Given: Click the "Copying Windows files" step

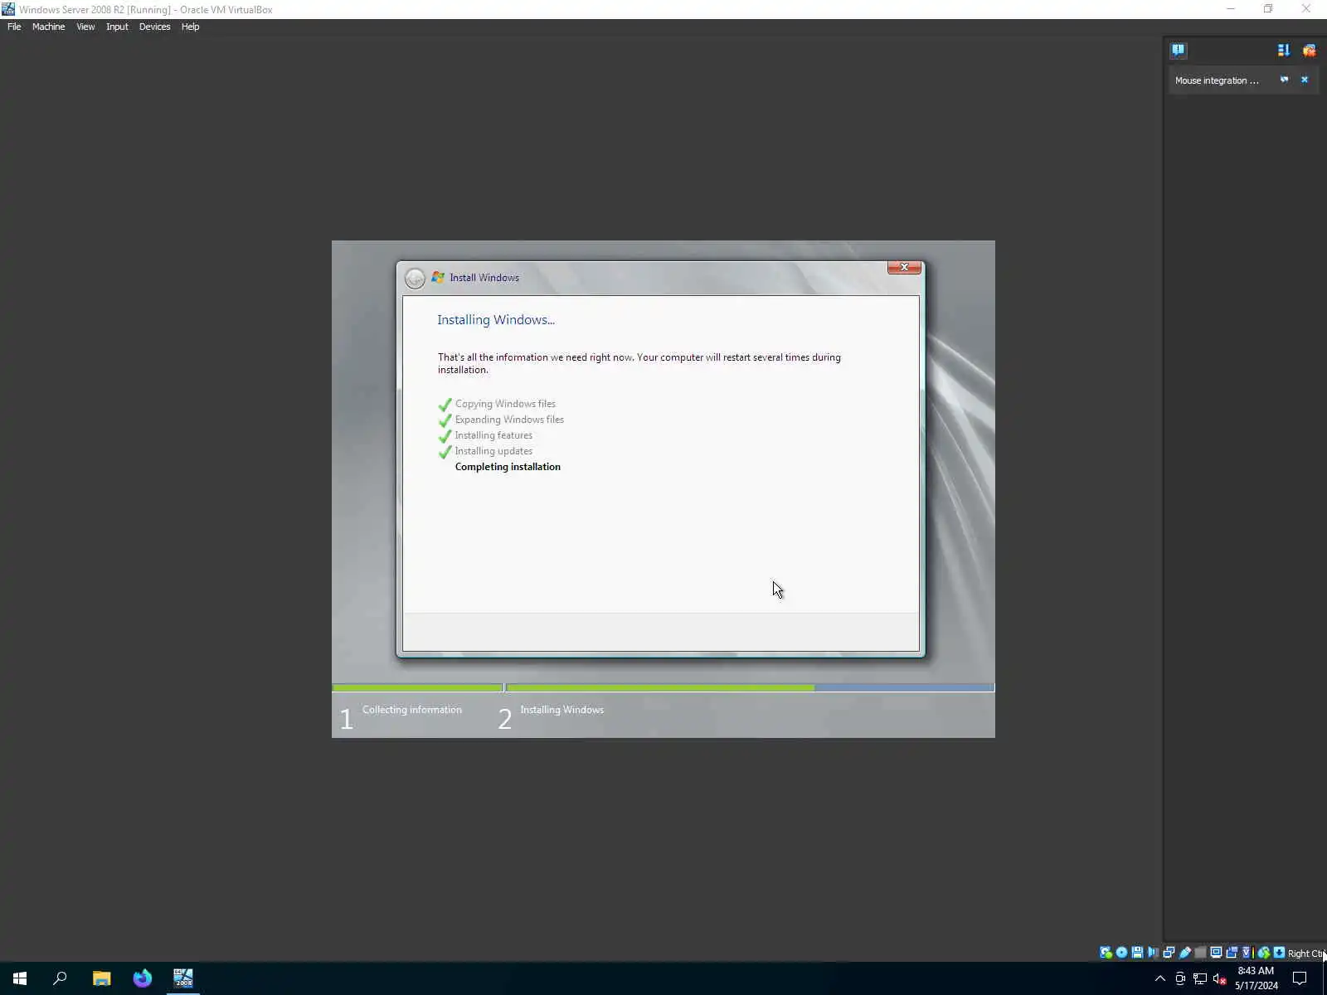Looking at the screenshot, I should coord(505,404).
